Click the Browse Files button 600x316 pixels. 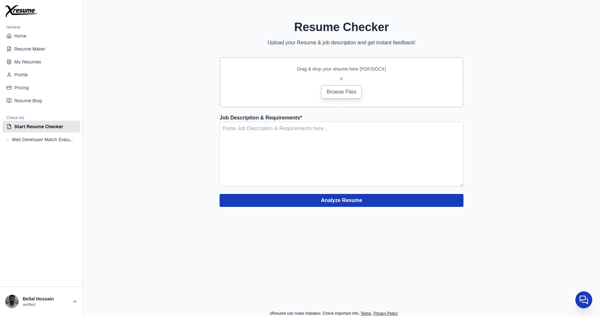pyautogui.click(x=341, y=92)
